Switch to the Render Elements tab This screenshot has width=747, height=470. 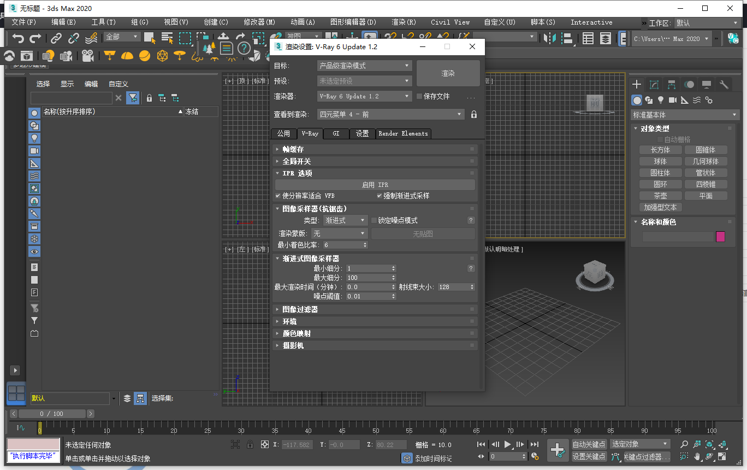(404, 133)
